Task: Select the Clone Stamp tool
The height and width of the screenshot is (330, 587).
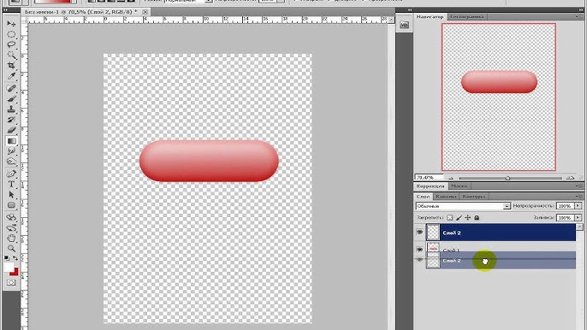Action: point(11,109)
